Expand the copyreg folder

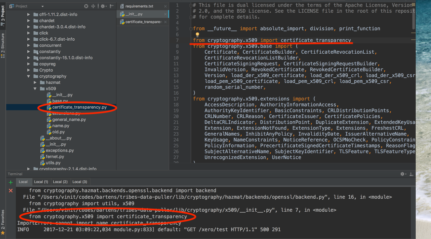pos(29,64)
